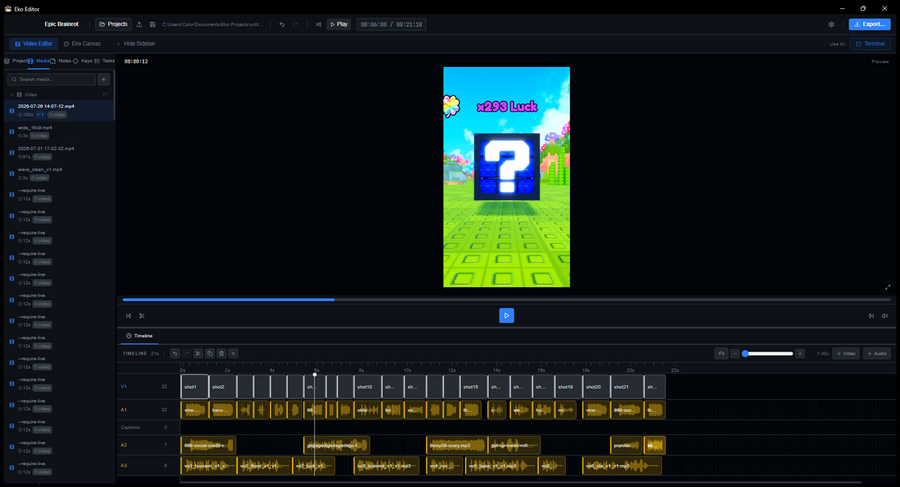Cut clip with timeline scissors tool
The width and height of the screenshot is (900, 487).
pyautogui.click(x=198, y=353)
